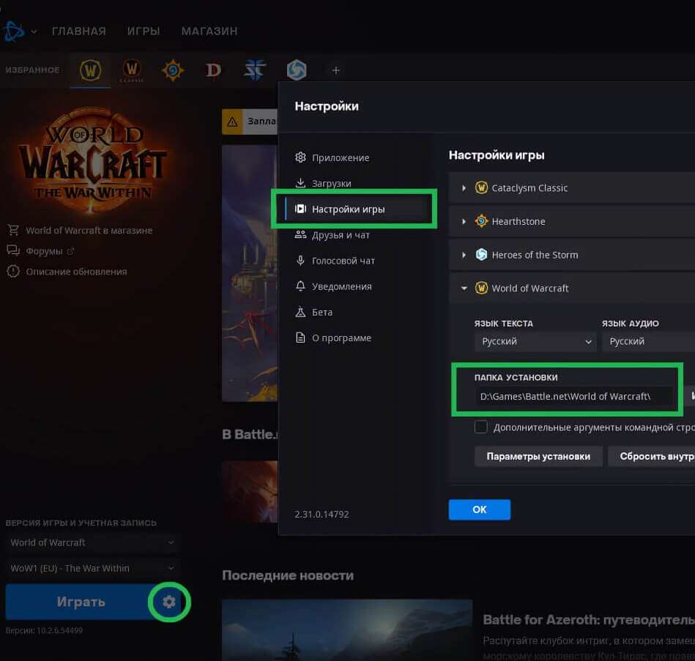Click the Параметры установки button
This screenshot has width=695, height=661.
pos(538,456)
